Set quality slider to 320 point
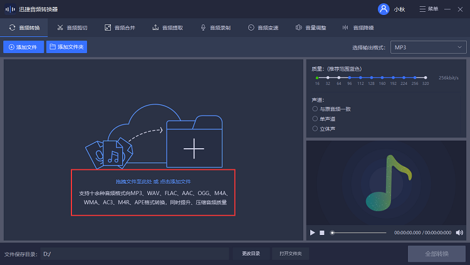 click(x=426, y=77)
